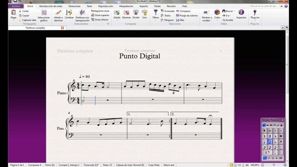Select the half note on keypad
The width and height of the screenshot is (297, 167).
[x=270, y=141]
